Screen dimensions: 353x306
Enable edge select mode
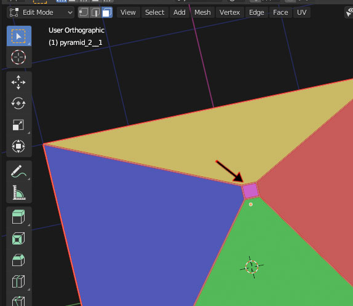95,12
